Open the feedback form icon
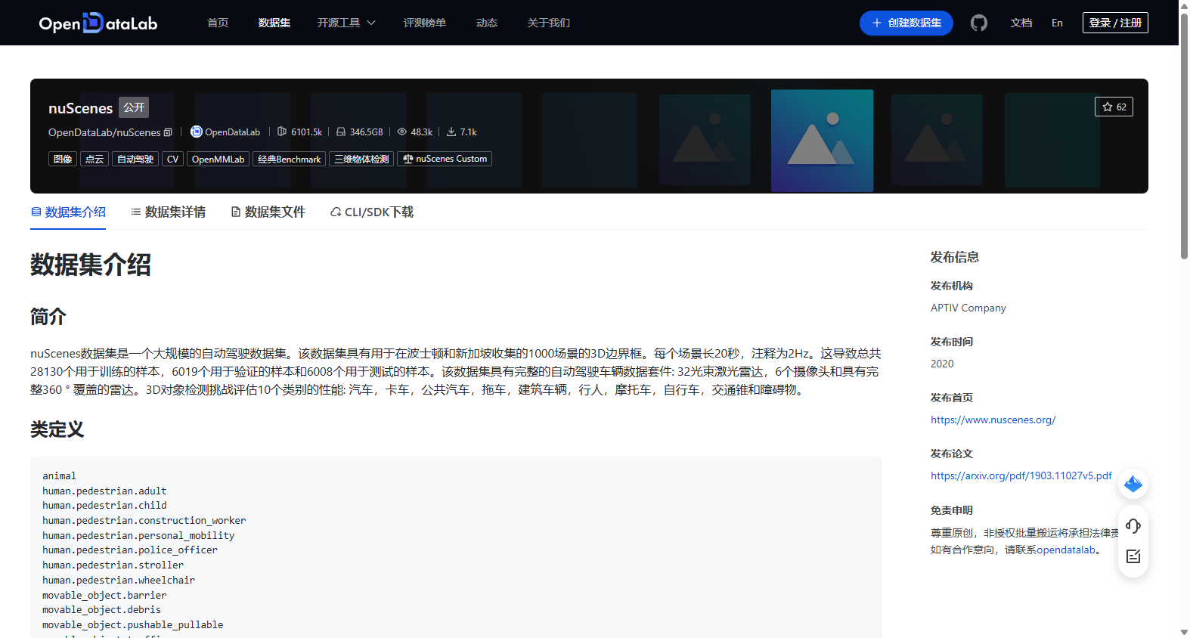This screenshot has height=638, width=1190. 1133,556
